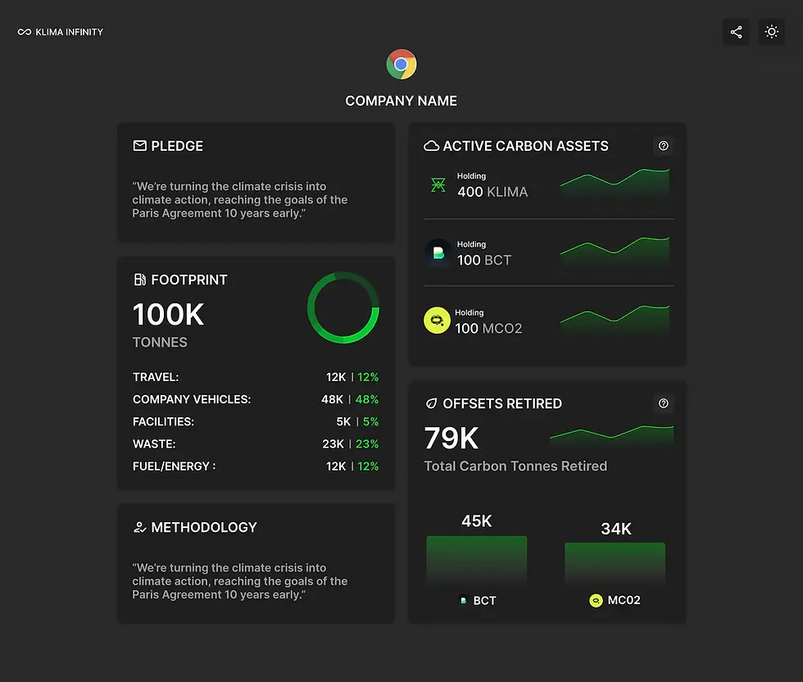Click the yellow MCO2 token icon in holdings
This screenshot has width=803, height=682.
pos(437,321)
